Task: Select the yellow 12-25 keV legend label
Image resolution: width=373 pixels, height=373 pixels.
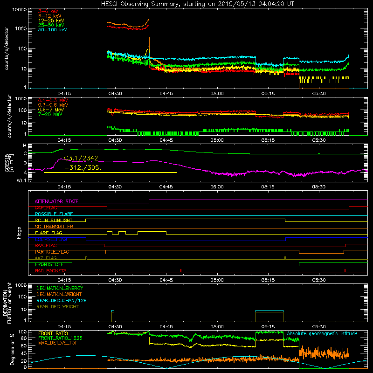Action: pos(51,21)
